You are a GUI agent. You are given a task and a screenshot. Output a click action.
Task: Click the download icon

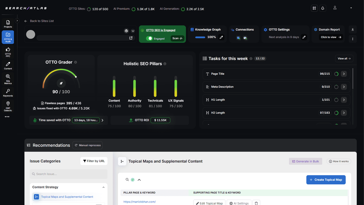click(352, 29)
